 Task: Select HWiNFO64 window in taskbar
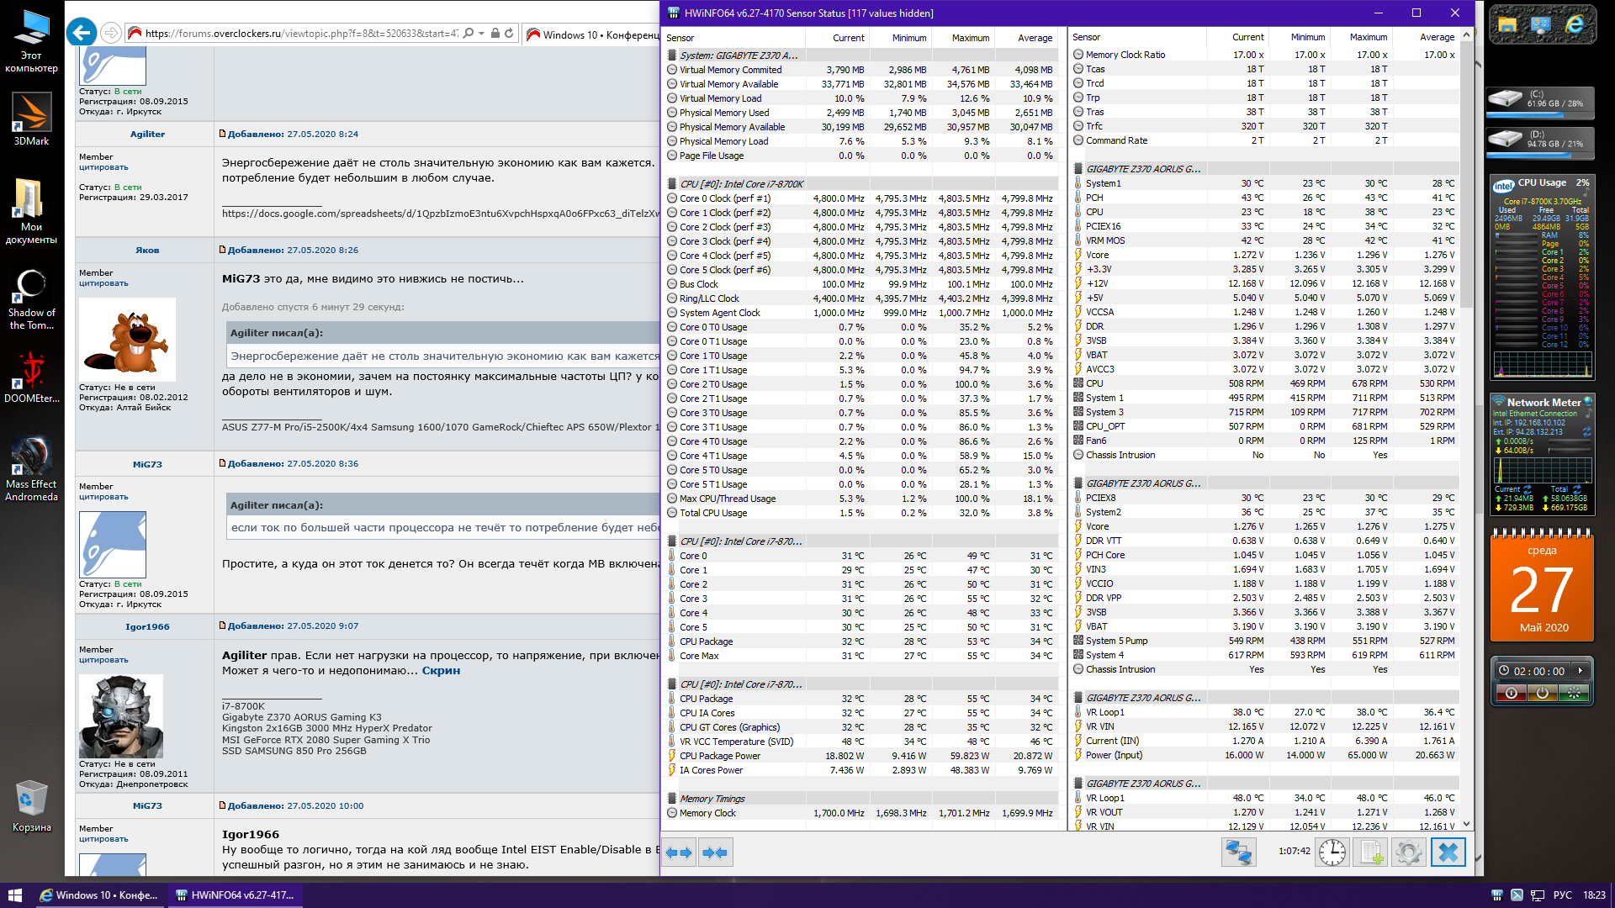pyautogui.click(x=236, y=895)
